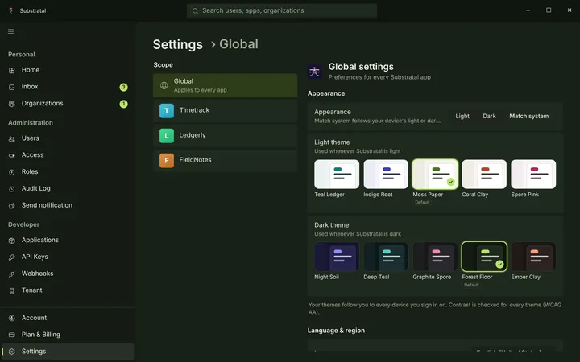This screenshot has width=580, height=362.
Task: Click the Webhooks icon
Action: [12, 274]
